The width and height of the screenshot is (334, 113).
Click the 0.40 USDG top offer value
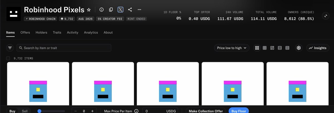199,19
